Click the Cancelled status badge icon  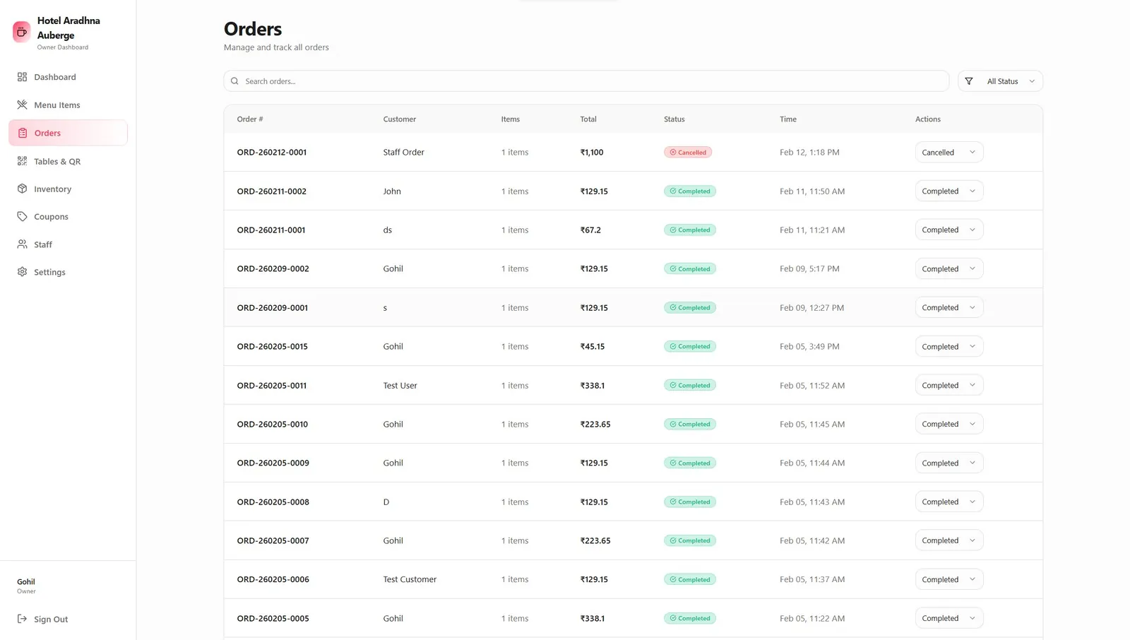point(673,153)
